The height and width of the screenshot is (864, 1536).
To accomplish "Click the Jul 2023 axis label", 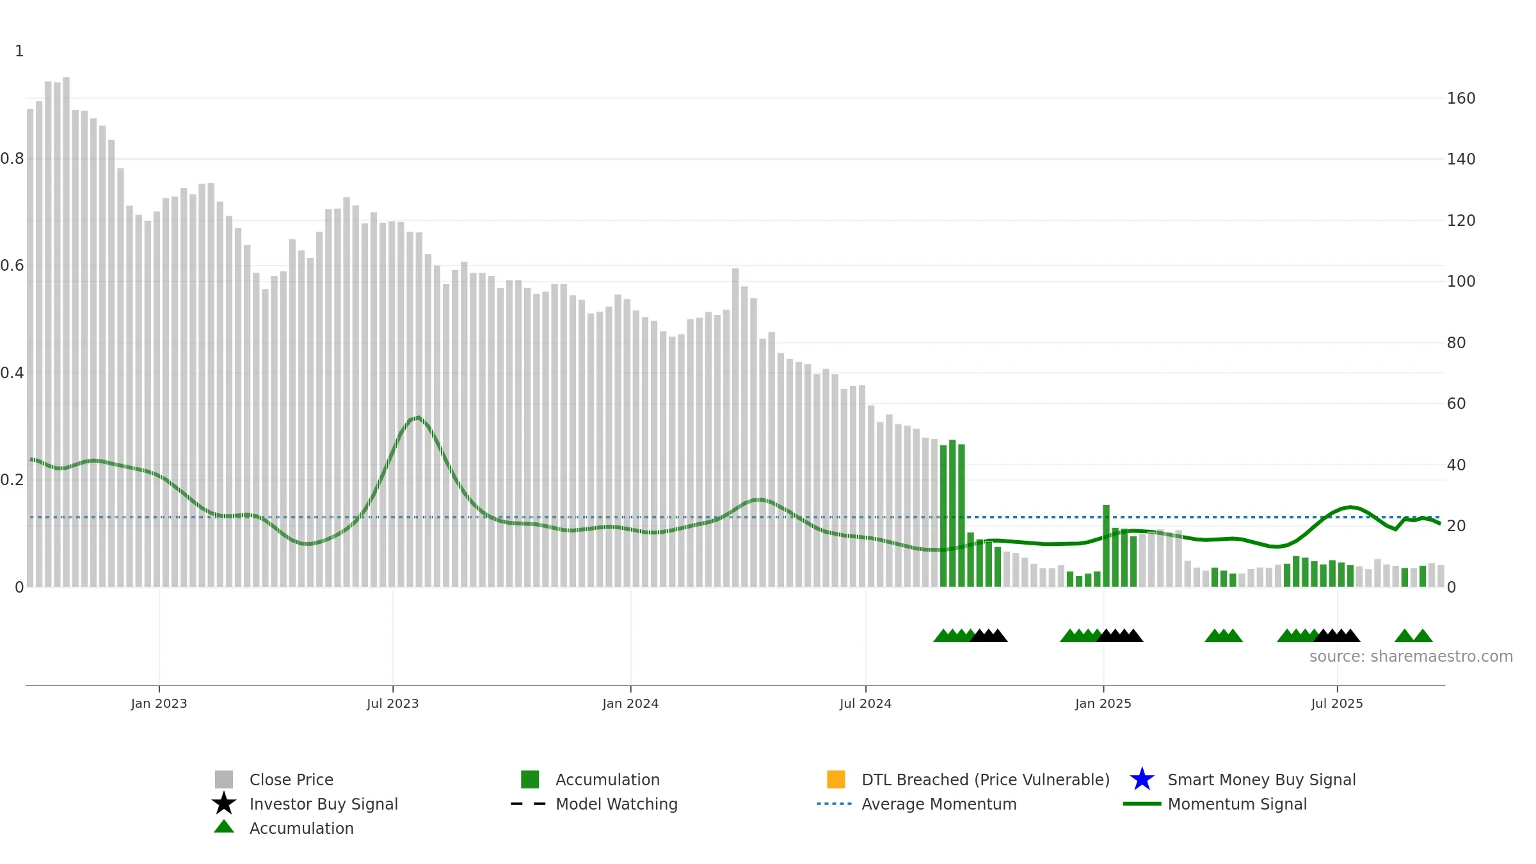I will (x=392, y=704).
